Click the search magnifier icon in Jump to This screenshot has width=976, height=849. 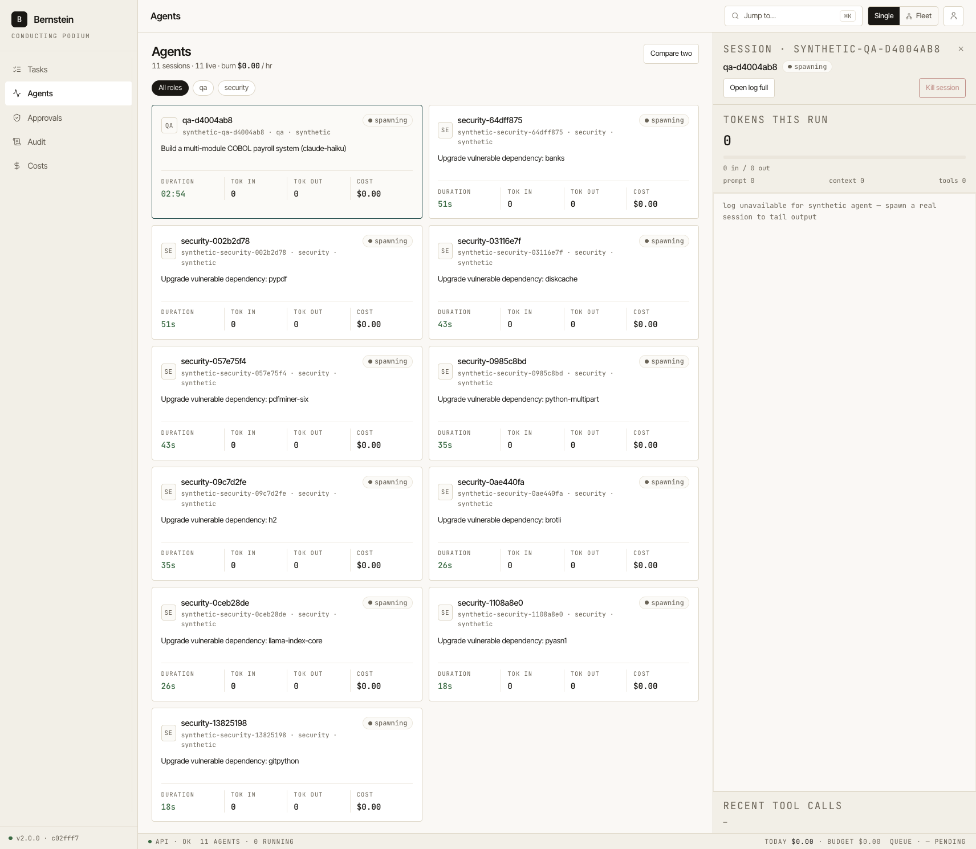[735, 16]
